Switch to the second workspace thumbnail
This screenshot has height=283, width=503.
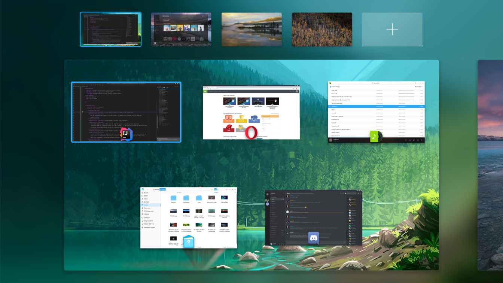click(x=181, y=30)
